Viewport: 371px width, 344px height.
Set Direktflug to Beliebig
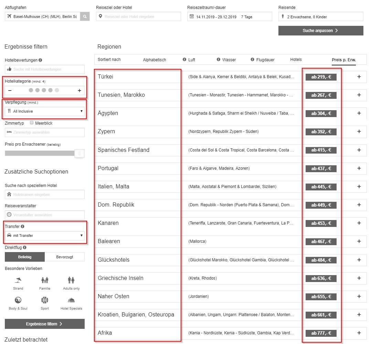(25, 257)
